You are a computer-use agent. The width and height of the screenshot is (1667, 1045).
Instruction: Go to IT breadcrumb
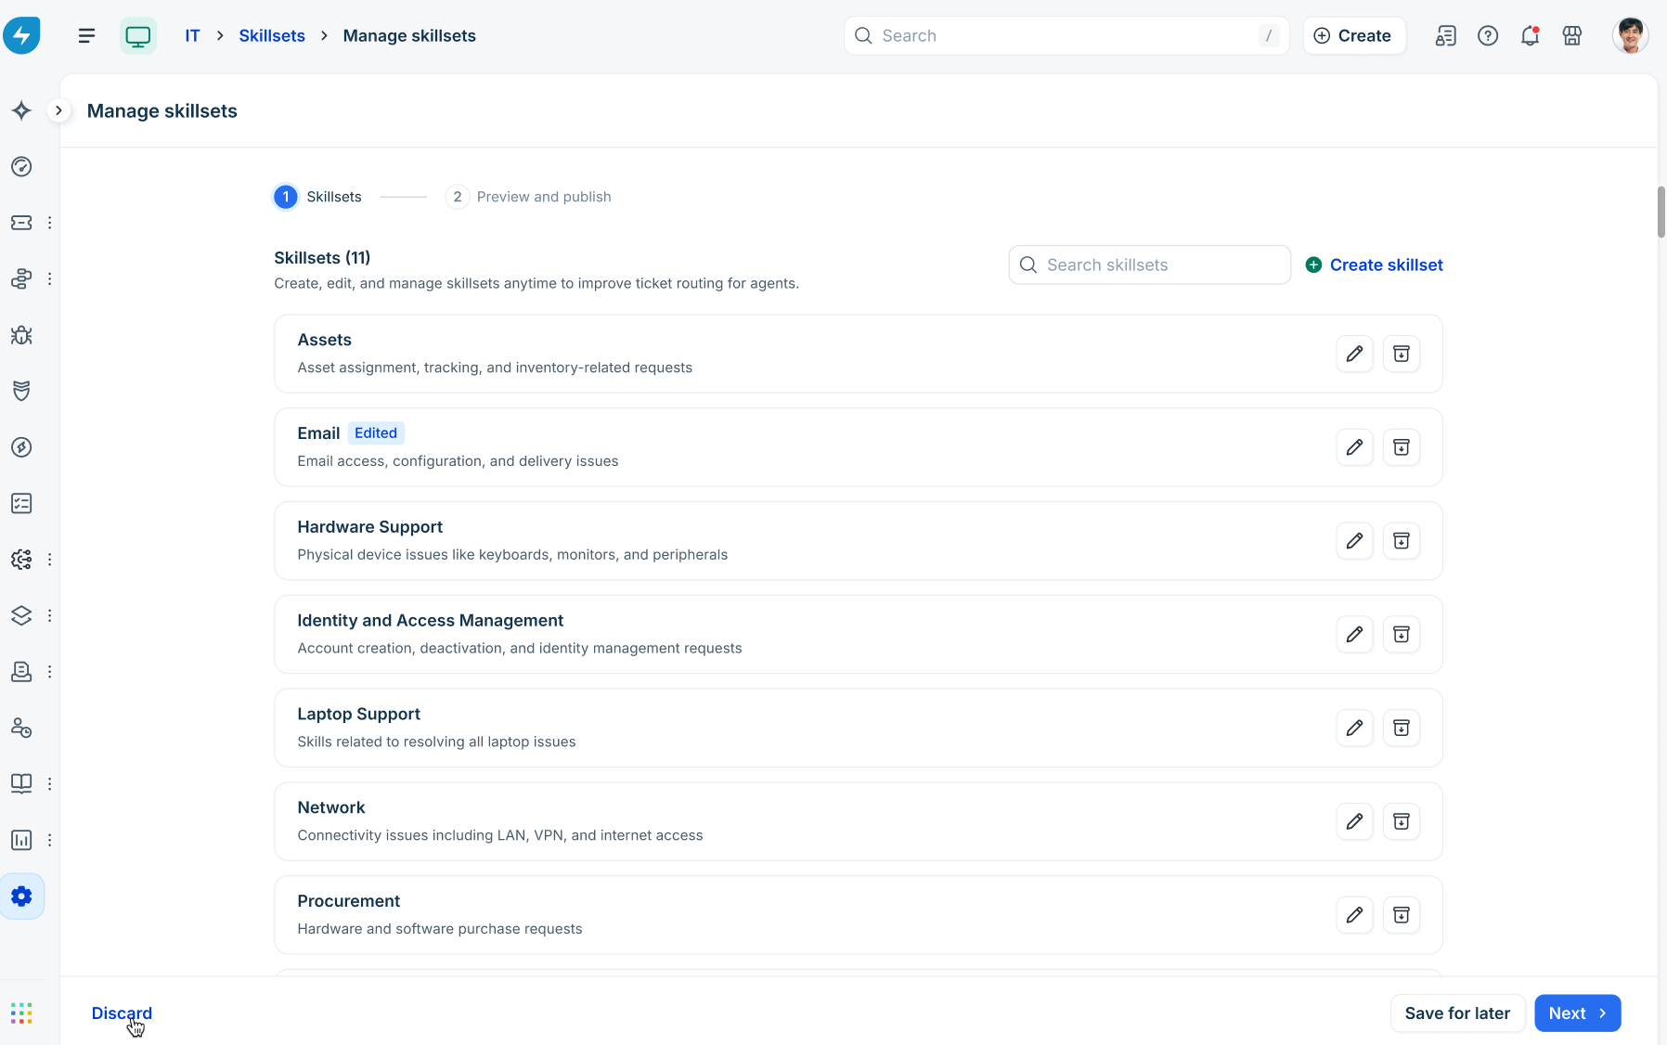click(x=192, y=35)
